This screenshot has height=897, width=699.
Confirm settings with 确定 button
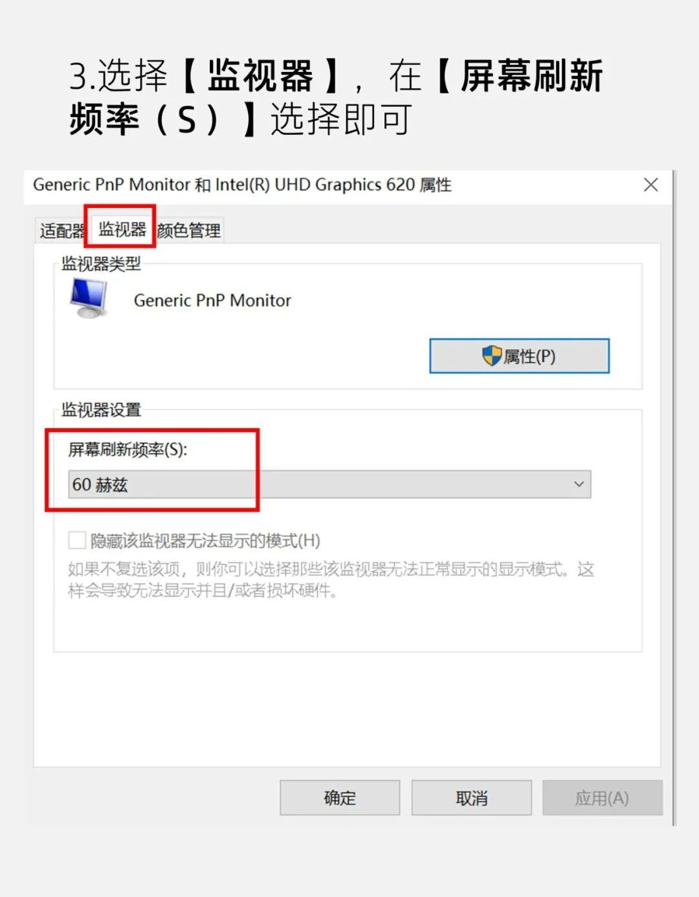(340, 798)
